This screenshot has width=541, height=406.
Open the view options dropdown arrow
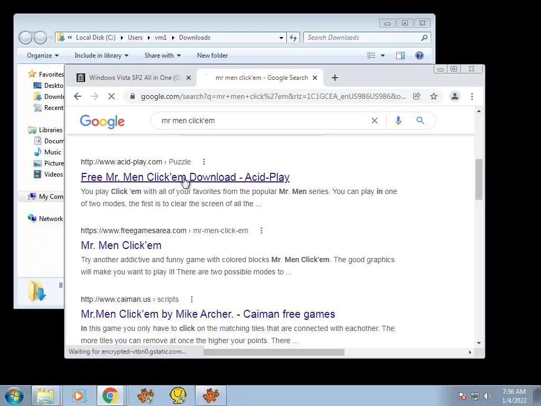point(383,56)
